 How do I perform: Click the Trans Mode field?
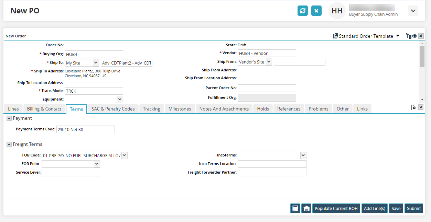(94, 91)
